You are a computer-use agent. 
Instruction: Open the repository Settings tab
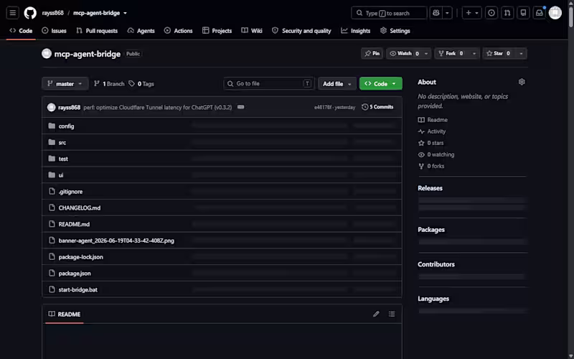tap(395, 31)
